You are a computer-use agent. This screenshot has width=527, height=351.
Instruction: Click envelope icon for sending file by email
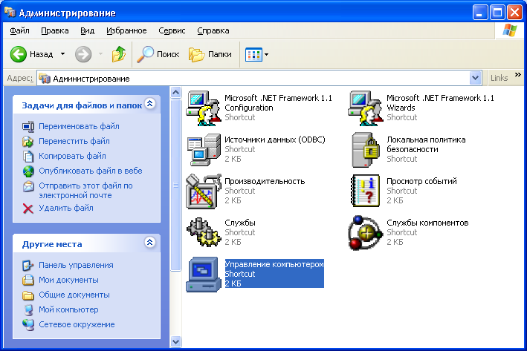tap(28, 186)
